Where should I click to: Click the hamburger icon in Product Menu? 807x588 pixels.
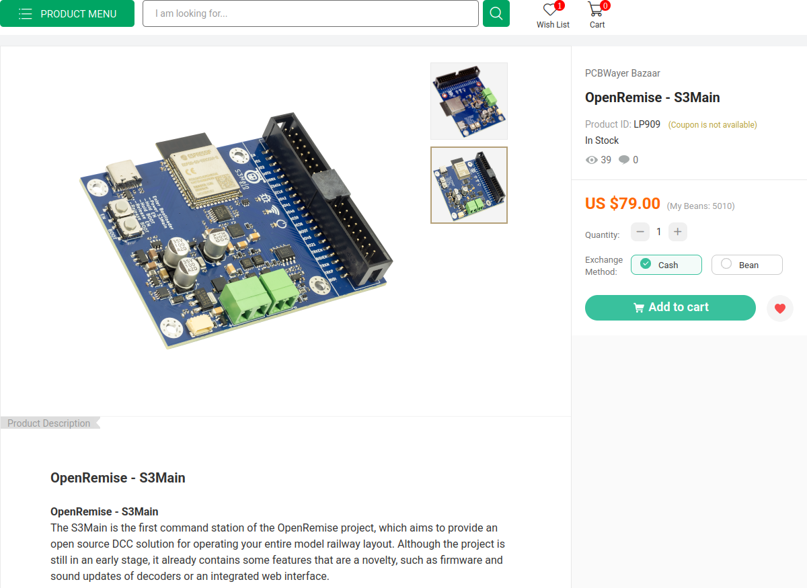point(26,13)
